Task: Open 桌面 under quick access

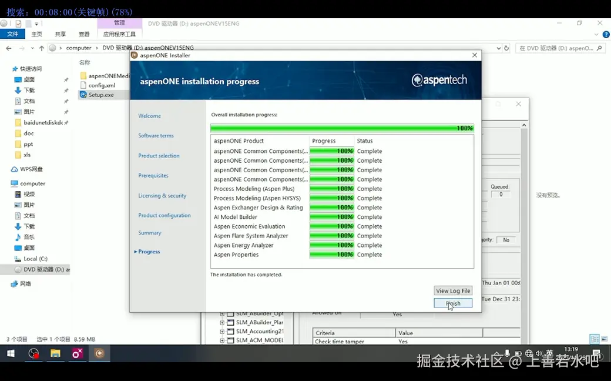Action: pos(25,79)
